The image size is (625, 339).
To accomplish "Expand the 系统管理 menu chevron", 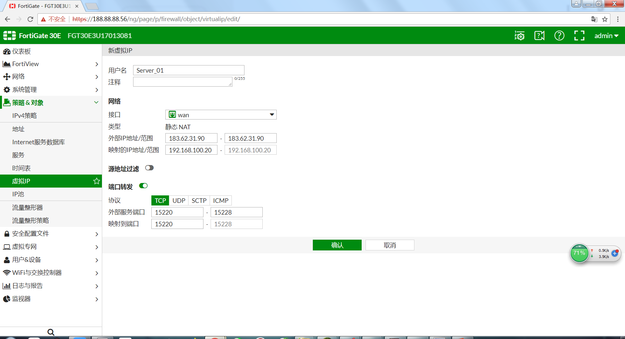I will pyautogui.click(x=97, y=90).
